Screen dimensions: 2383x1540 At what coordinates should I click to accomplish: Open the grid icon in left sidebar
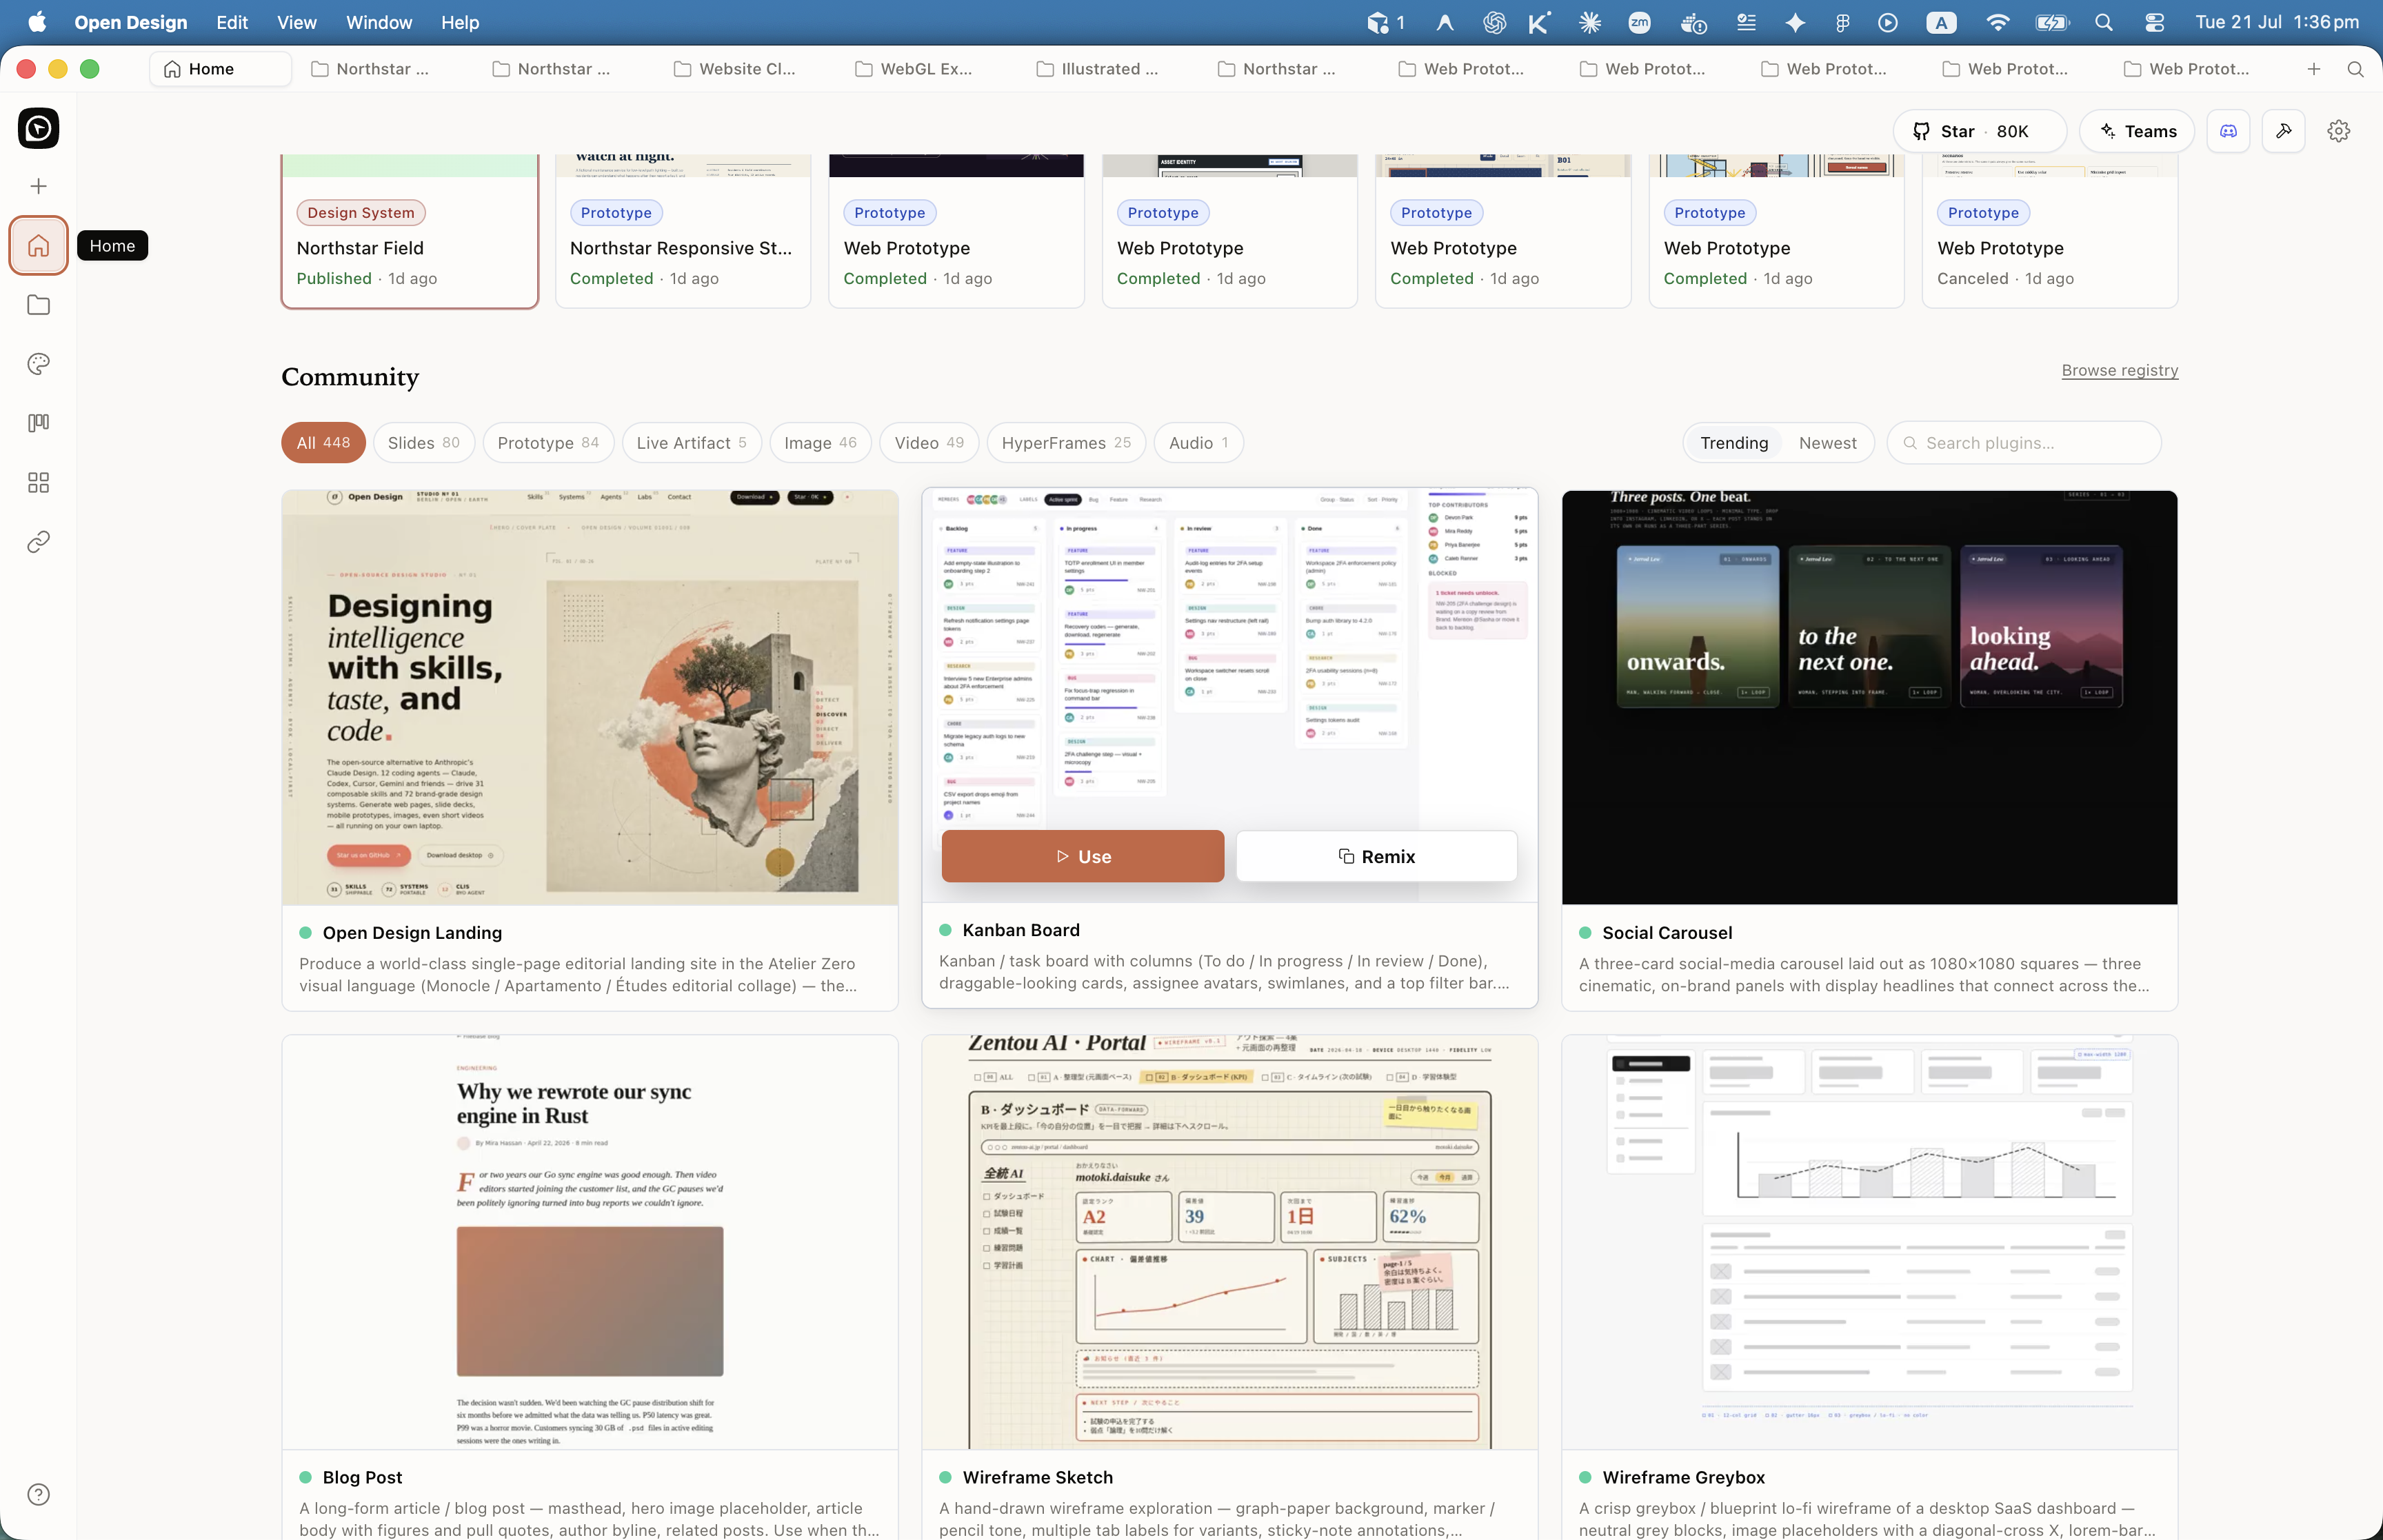[38, 483]
